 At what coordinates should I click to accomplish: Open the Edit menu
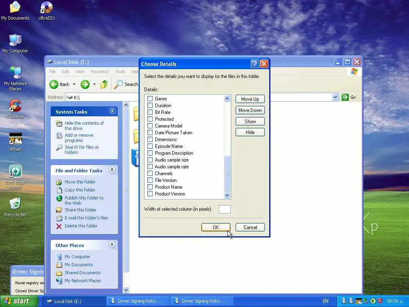tap(65, 72)
